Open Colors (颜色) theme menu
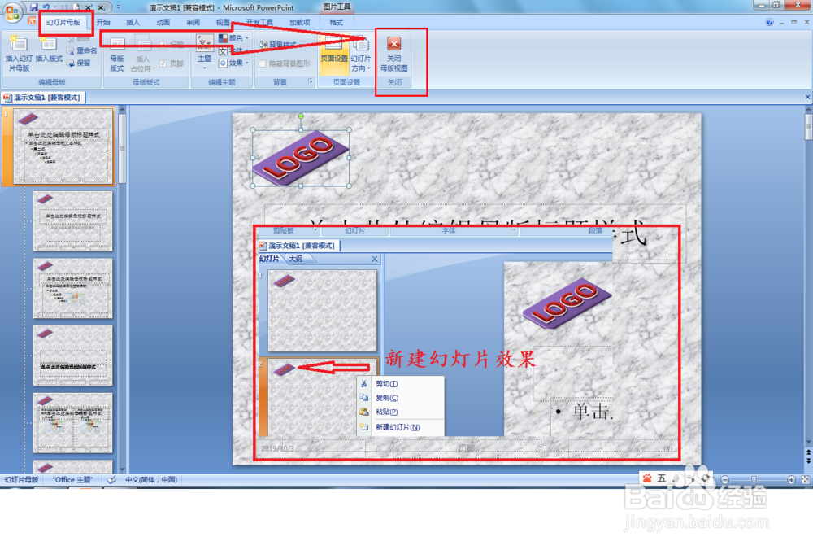The image size is (813, 550). (233, 38)
